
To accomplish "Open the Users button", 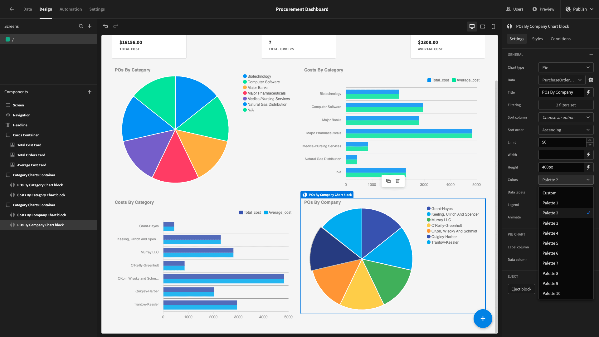I will pyautogui.click(x=515, y=9).
